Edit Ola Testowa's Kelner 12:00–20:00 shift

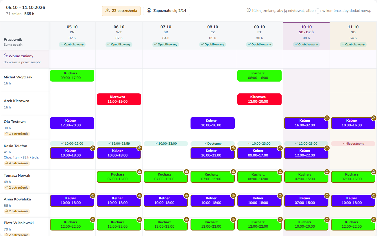(72, 123)
